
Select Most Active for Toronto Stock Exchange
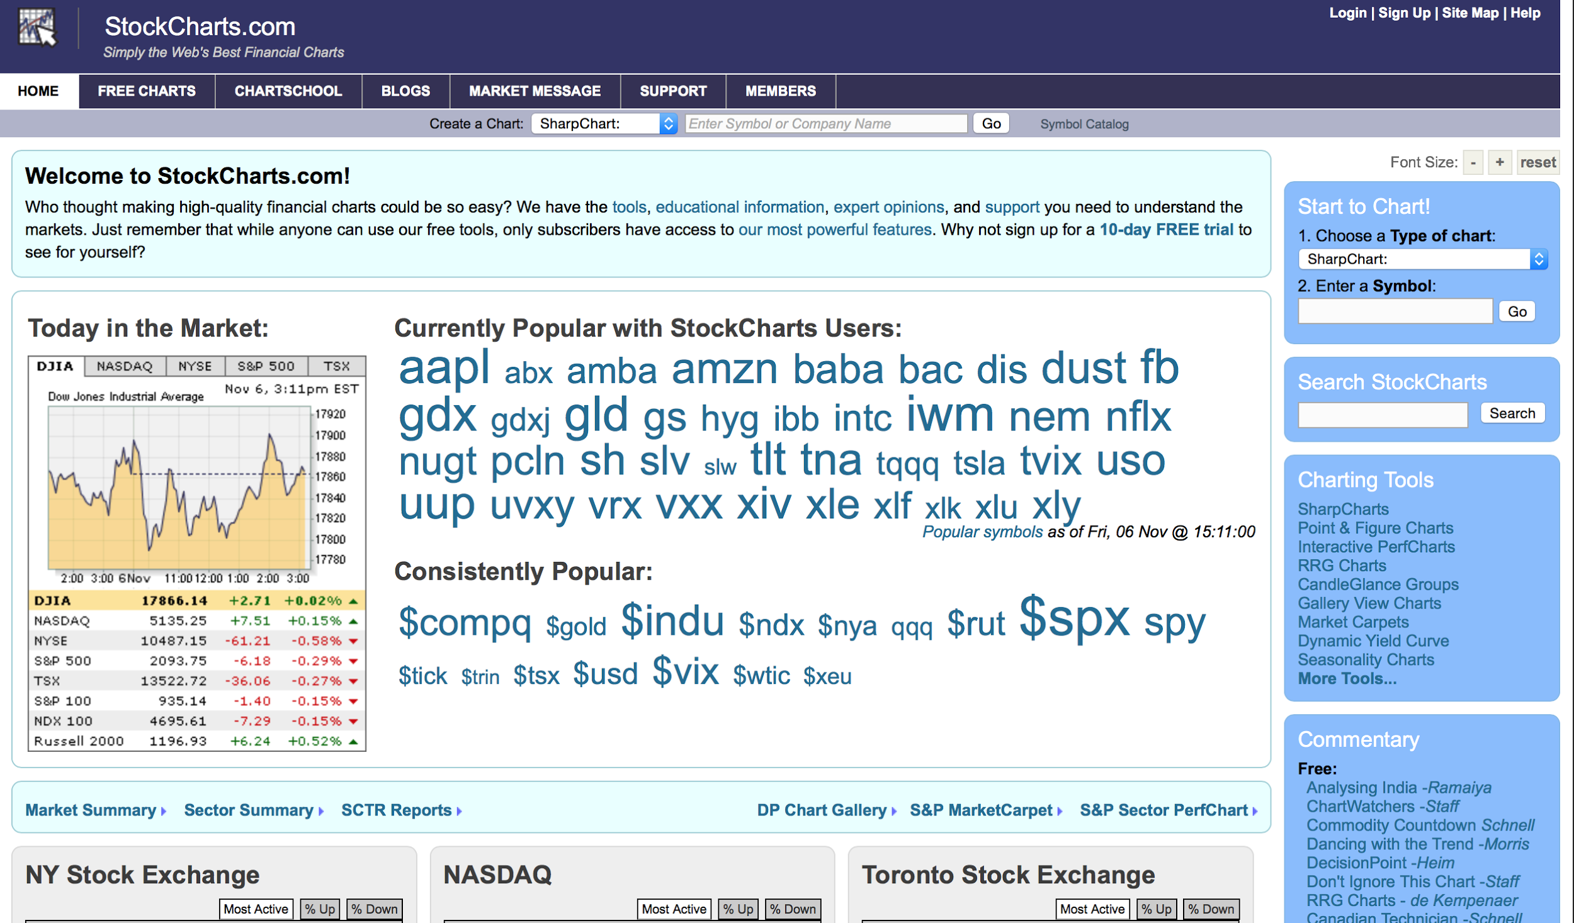[1092, 909]
